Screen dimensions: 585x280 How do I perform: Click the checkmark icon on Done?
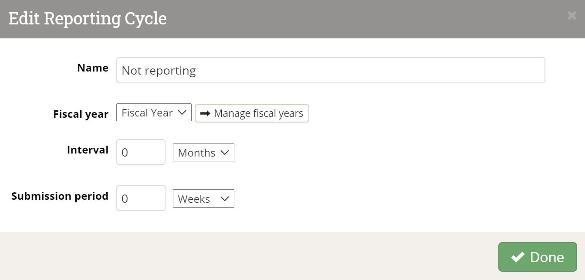tap(517, 257)
